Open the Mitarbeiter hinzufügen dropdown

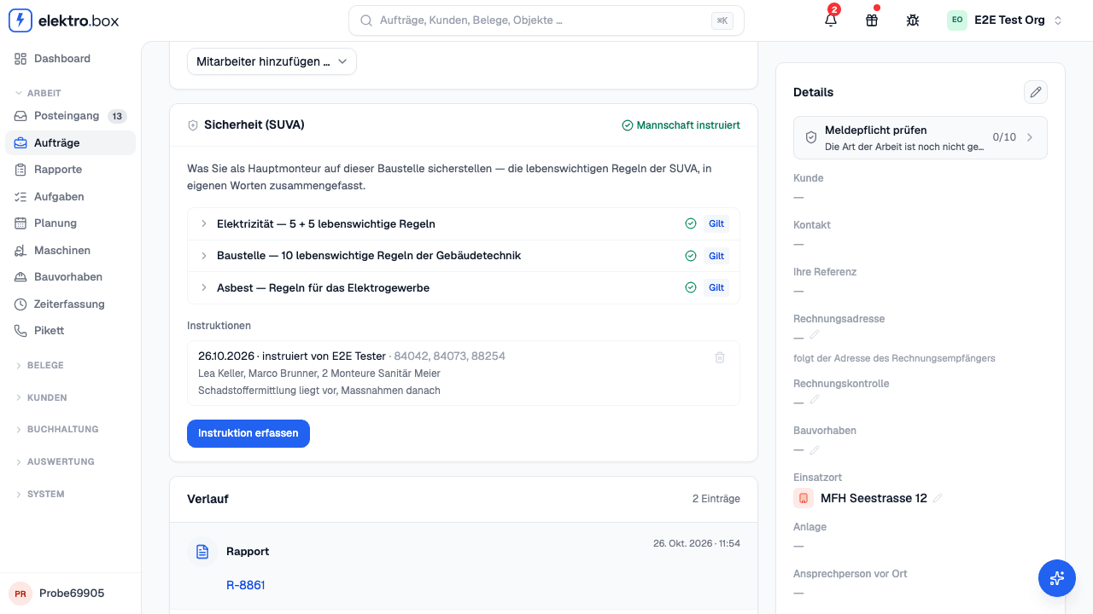[272, 61]
